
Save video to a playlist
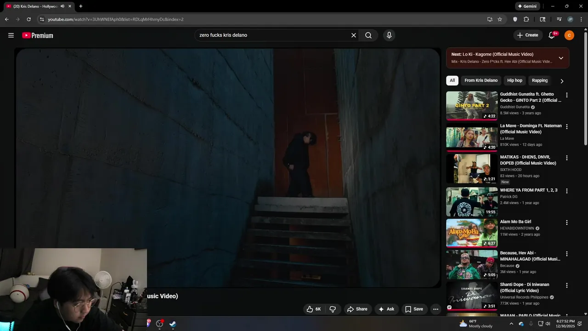pos(414,309)
